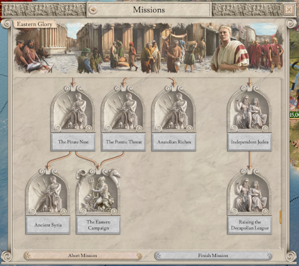The height and width of the screenshot is (266, 299).
Task: Open the Independent Judea deity icon
Action: (250, 109)
